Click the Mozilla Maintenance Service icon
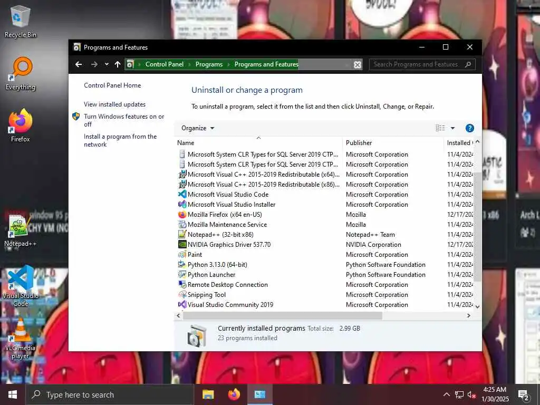The width and height of the screenshot is (540, 405). coord(182,225)
